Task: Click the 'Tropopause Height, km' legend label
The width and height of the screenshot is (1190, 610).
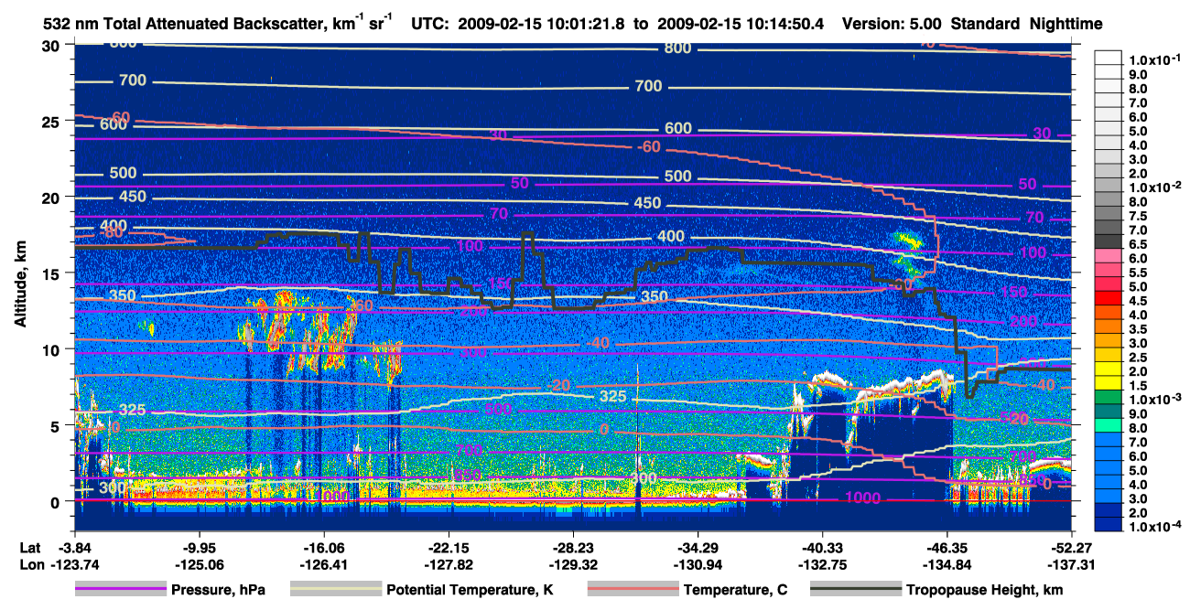Action: click(984, 590)
